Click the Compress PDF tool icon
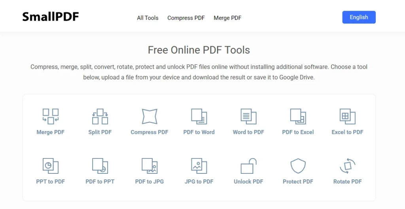The image size is (405, 209). coord(150,117)
